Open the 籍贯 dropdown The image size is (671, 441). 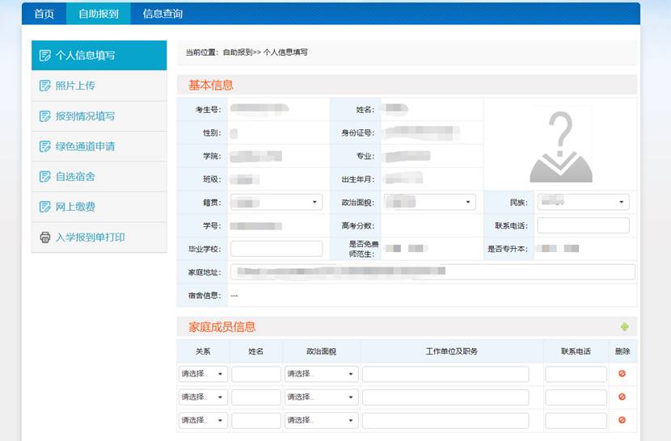[x=276, y=202]
